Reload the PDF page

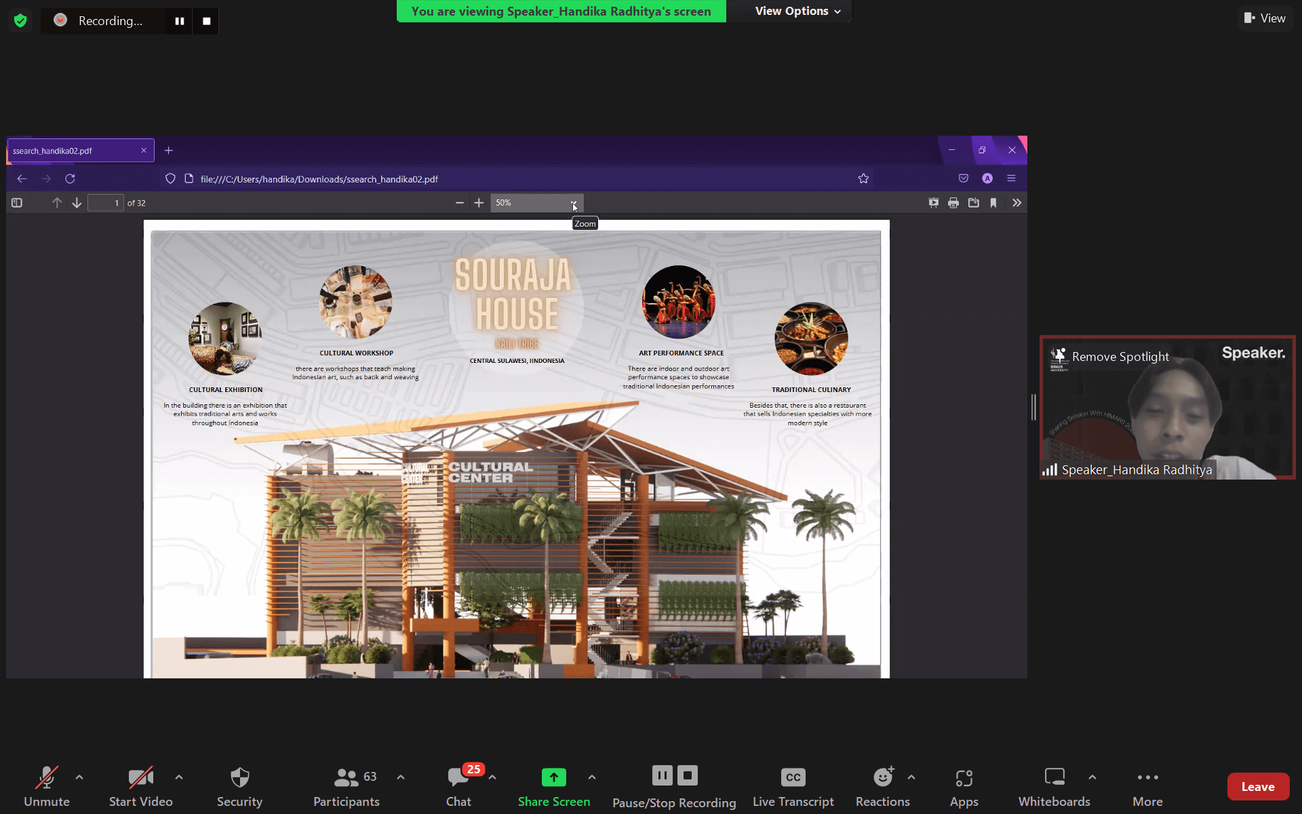[70, 179]
